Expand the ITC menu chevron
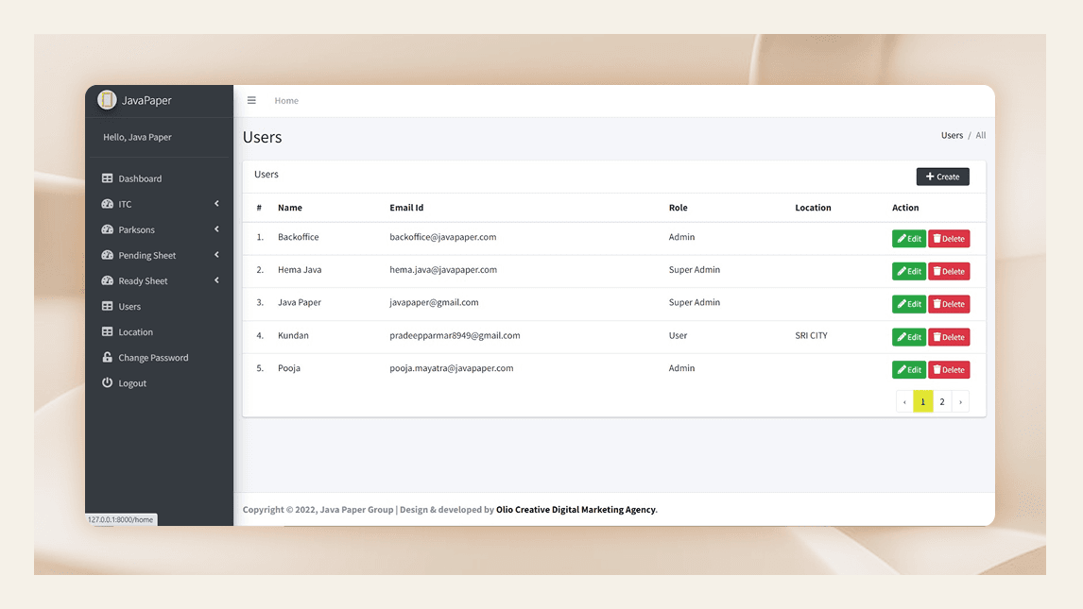The height and width of the screenshot is (609, 1083). pos(215,203)
